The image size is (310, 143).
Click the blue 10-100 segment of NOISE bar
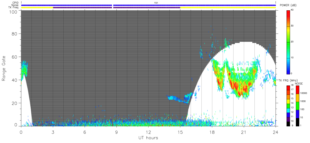tap(298, 113)
